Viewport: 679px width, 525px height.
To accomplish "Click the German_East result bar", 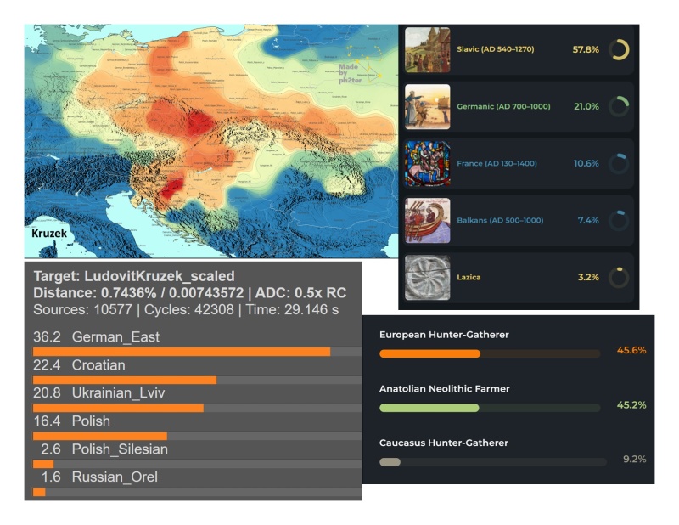I will coord(181,352).
